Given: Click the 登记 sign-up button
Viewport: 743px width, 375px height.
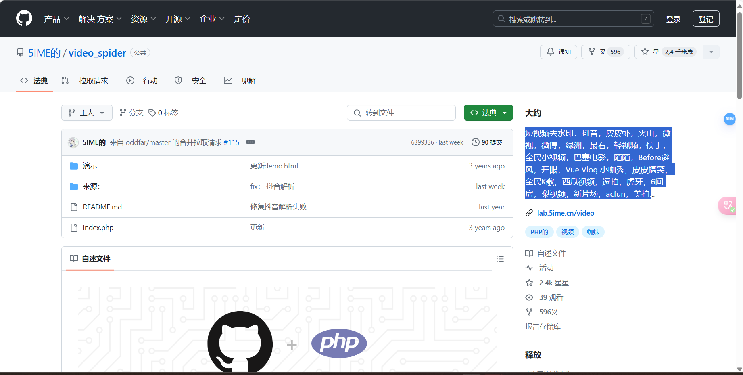Looking at the screenshot, I should tap(706, 19).
